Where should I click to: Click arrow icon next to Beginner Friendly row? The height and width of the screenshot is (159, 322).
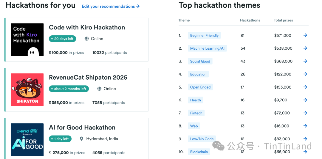point(305,35)
